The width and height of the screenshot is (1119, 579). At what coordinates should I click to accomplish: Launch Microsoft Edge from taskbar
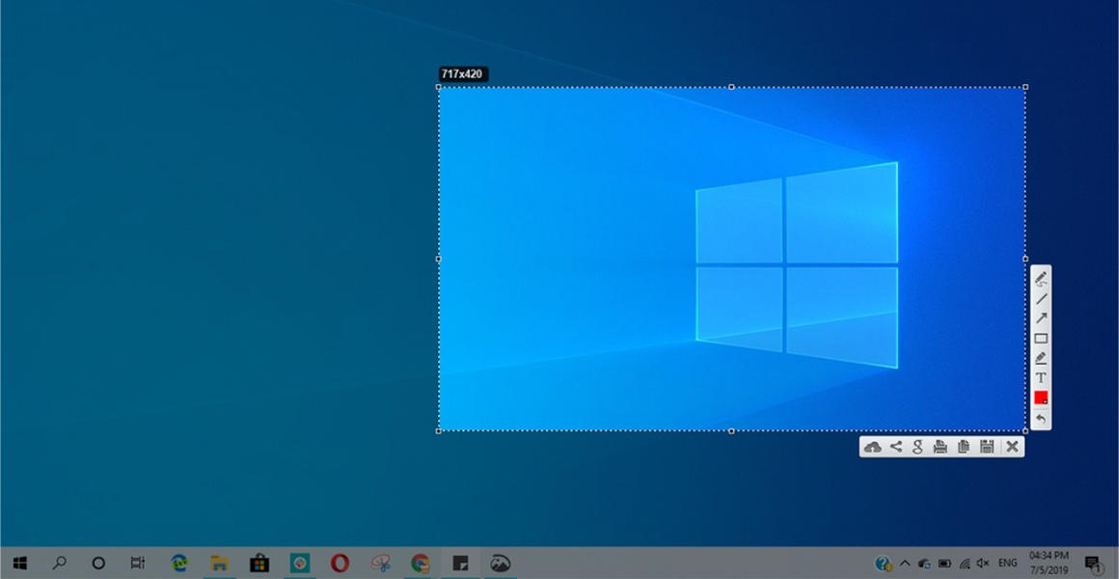(179, 564)
